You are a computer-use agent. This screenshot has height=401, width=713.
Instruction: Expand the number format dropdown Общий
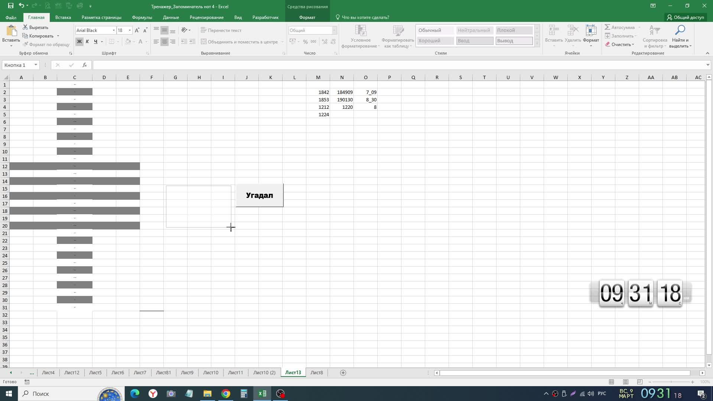334,30
